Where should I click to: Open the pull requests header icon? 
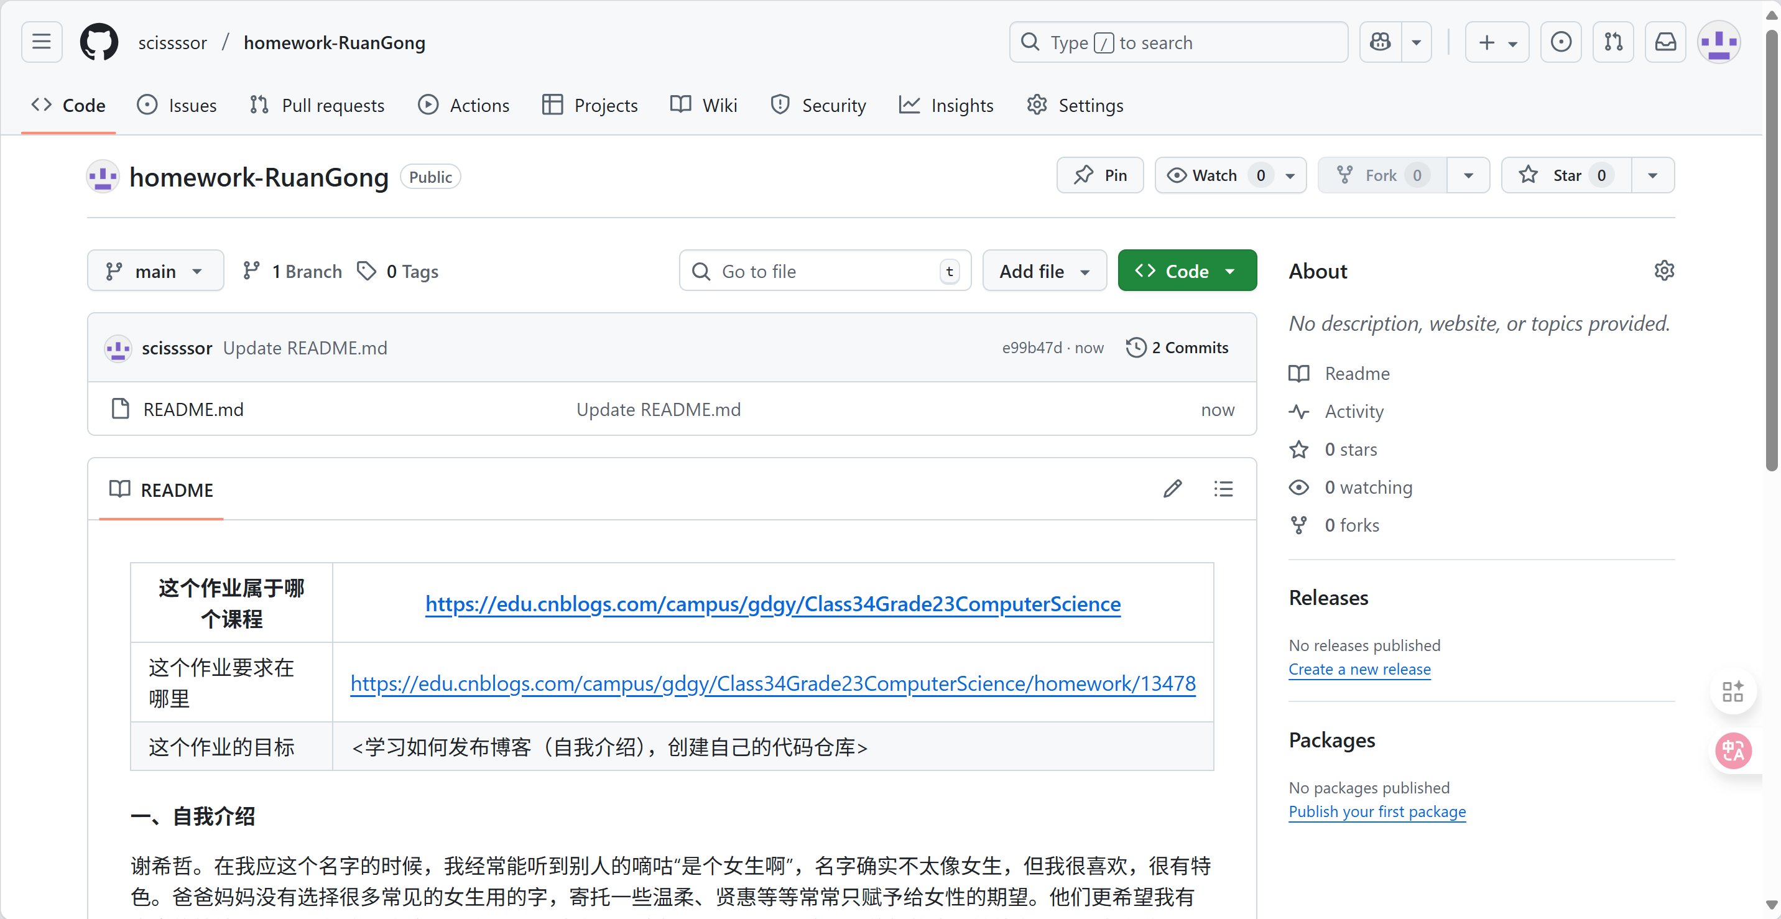click(1613, 42)
